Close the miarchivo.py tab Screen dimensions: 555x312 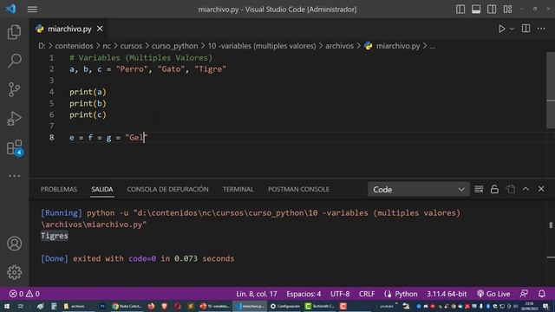100,29
